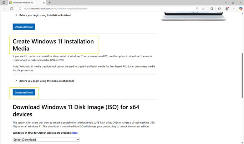The height and width of the screenshot is (144, 244).
Task: Click the Download Windows 11 Disk Image heading
Action: [76, 111]
